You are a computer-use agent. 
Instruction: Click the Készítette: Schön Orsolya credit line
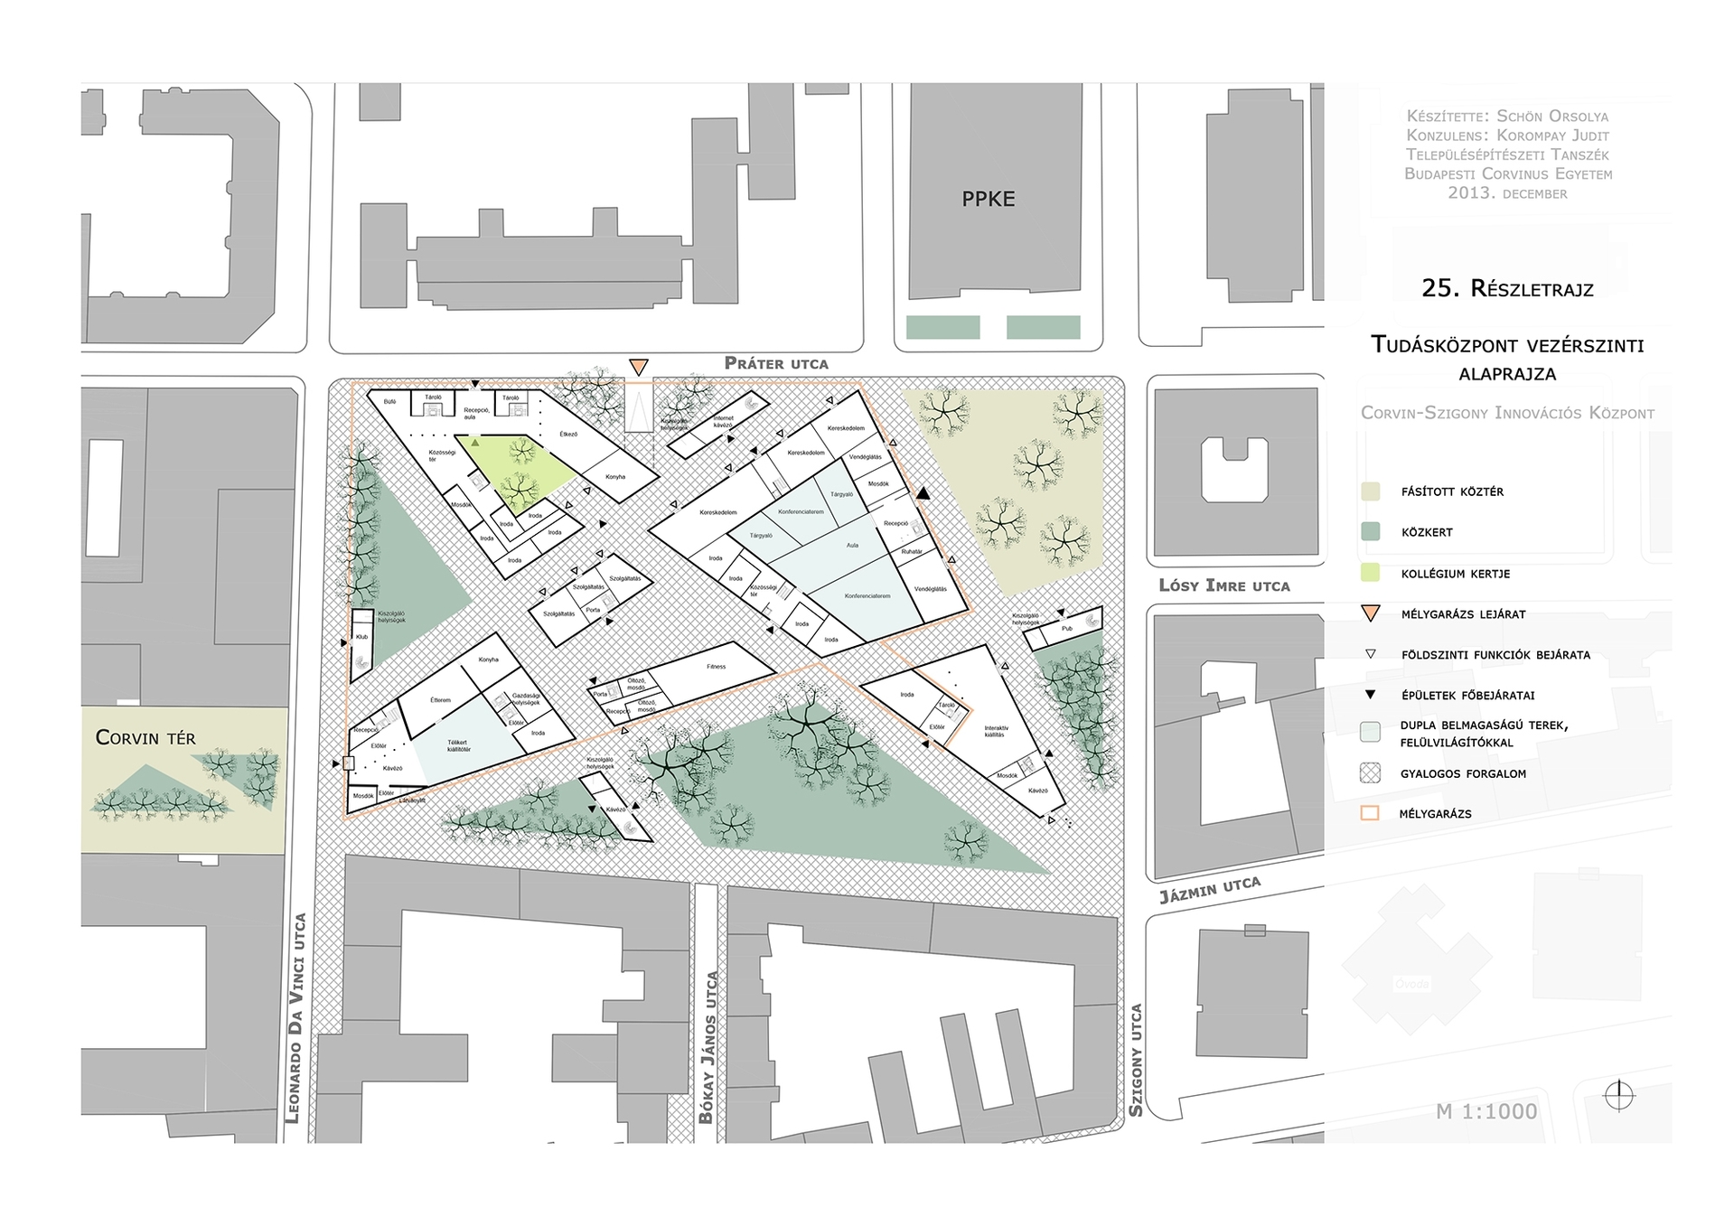[x=1507, y=117]
